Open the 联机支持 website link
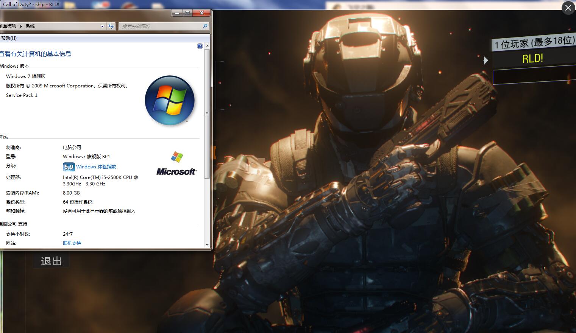Viewport: 576px width, 333px height. pyautogui.click(x=72, y=243)
